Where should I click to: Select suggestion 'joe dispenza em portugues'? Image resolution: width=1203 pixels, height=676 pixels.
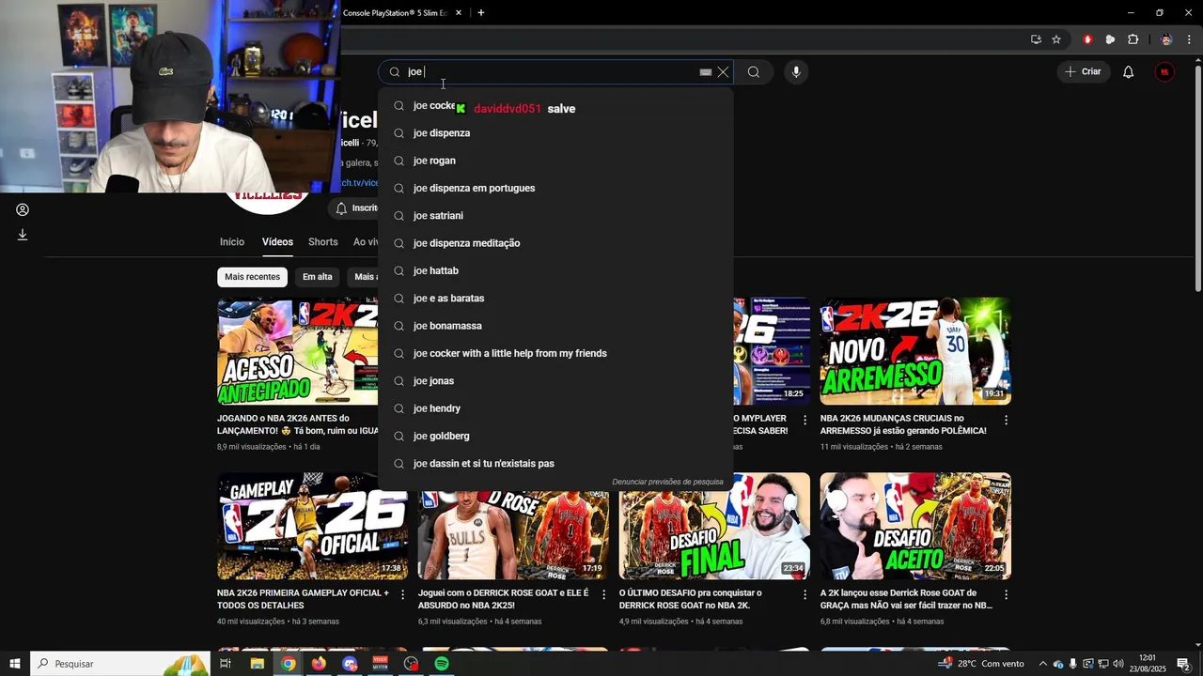coord(555,188)
